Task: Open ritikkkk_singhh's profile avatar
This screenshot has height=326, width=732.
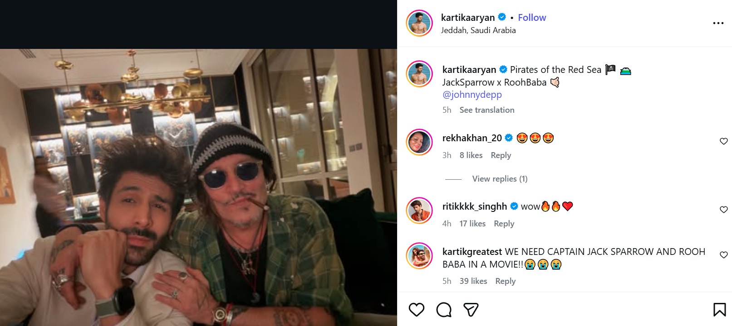Action: pyautogui.click(x=419, y=211)
